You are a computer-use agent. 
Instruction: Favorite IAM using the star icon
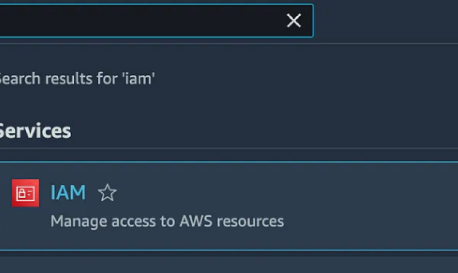[107, 192]
